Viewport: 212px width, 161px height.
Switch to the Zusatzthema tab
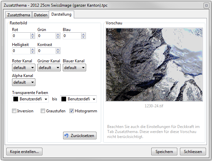point(18,15)
